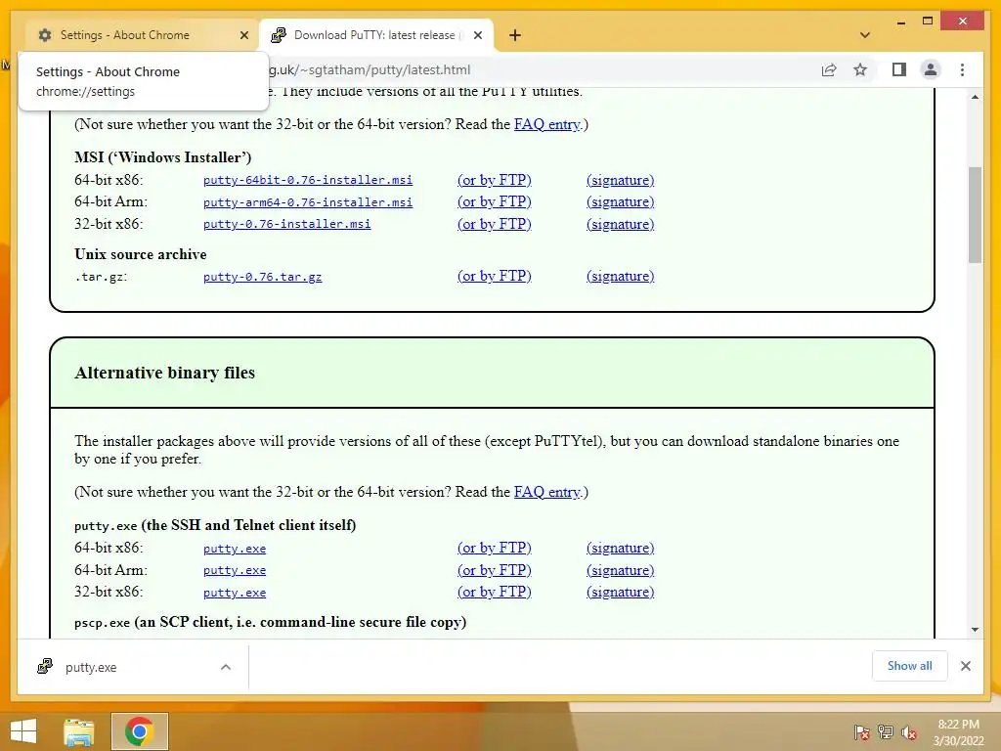The image size is (1001, 751).
Task: Open a new tab with plus icon
Action: (x=515, y=35)
